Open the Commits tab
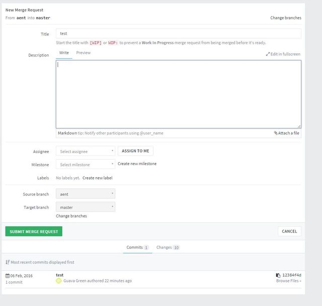Screen dimensions: 322x306 (x=137, y=248)
